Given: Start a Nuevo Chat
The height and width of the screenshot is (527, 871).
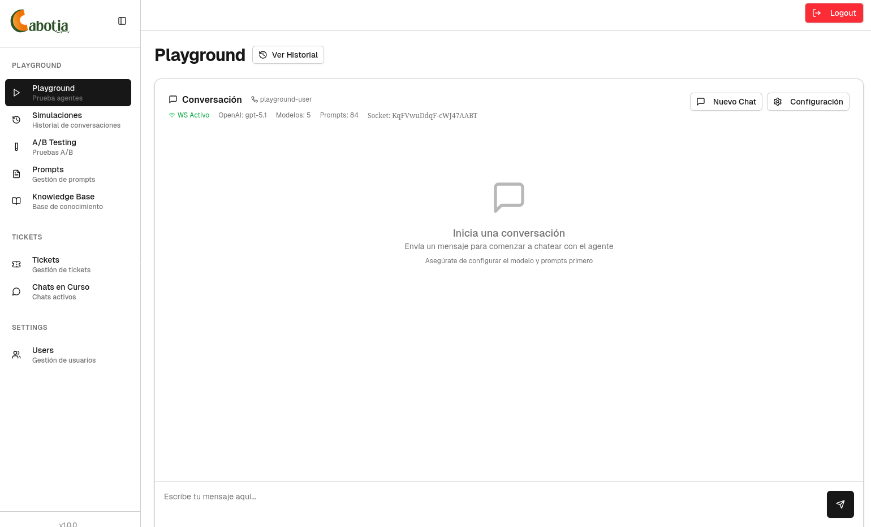Looking at the screenshot, I should 726,102.
